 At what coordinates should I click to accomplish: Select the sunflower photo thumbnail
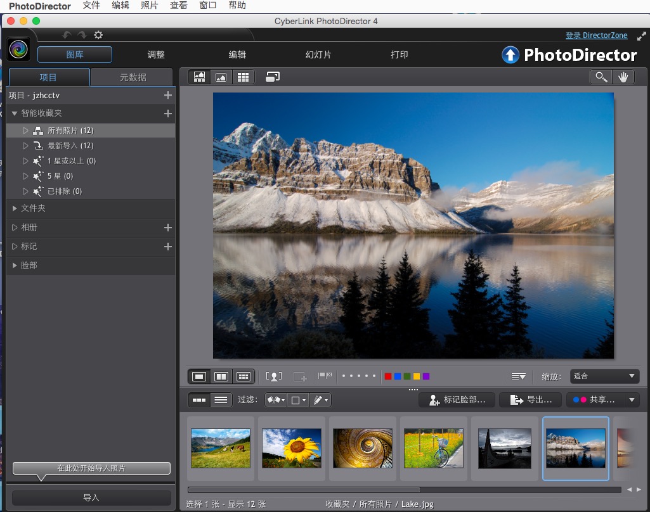[292, 448]
